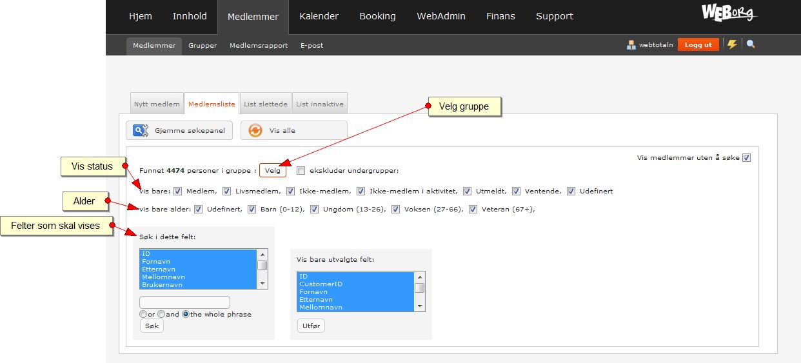Click the orange refresh icon on Vis alle

(255, 130)
